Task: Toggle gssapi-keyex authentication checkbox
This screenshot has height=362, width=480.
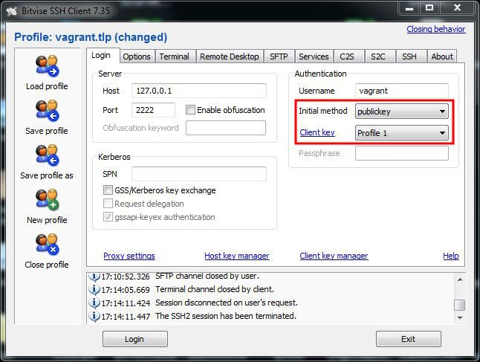Action: [108, 217]
